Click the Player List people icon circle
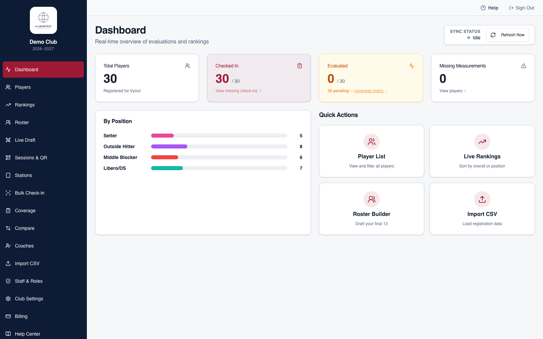This screenshot has width=543, height=339. point(372,142)
